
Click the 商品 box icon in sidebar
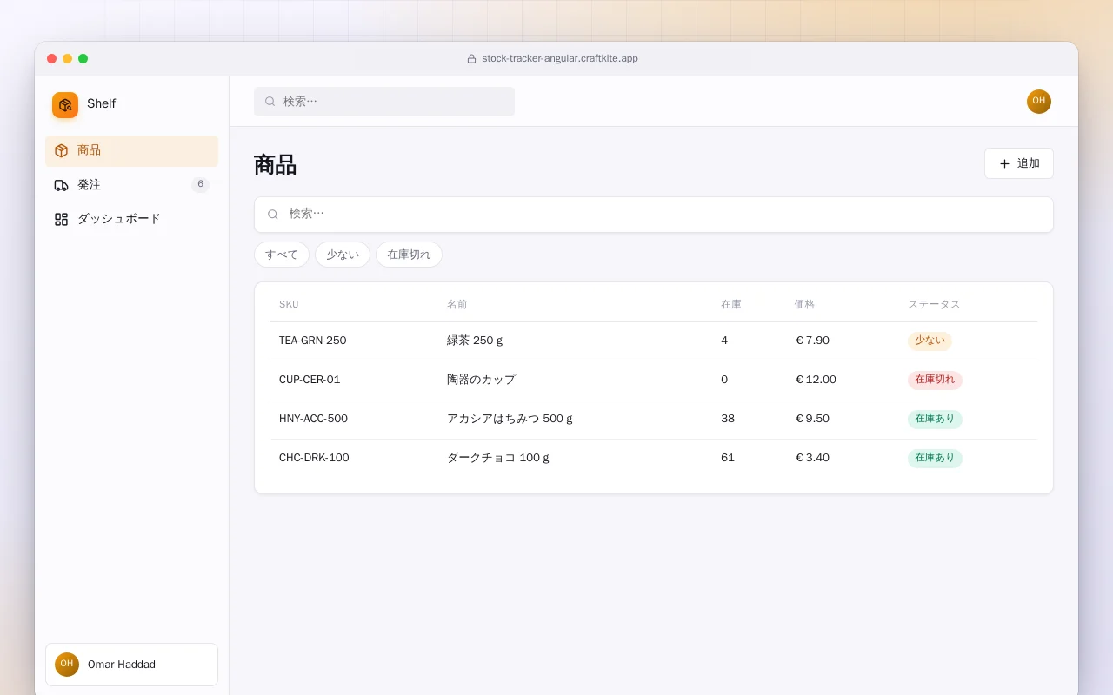61,151
